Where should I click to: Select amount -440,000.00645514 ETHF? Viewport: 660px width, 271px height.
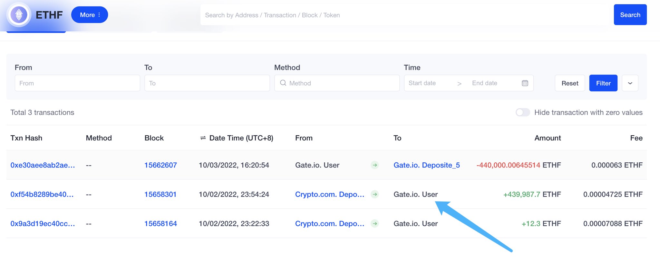(x=519, y=165)
